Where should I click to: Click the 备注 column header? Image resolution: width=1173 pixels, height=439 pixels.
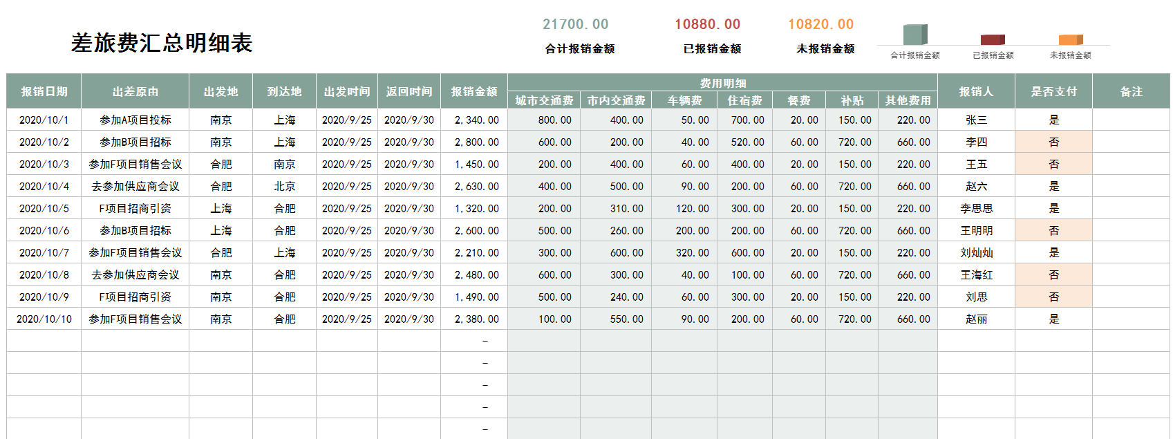coord(1131,91)
